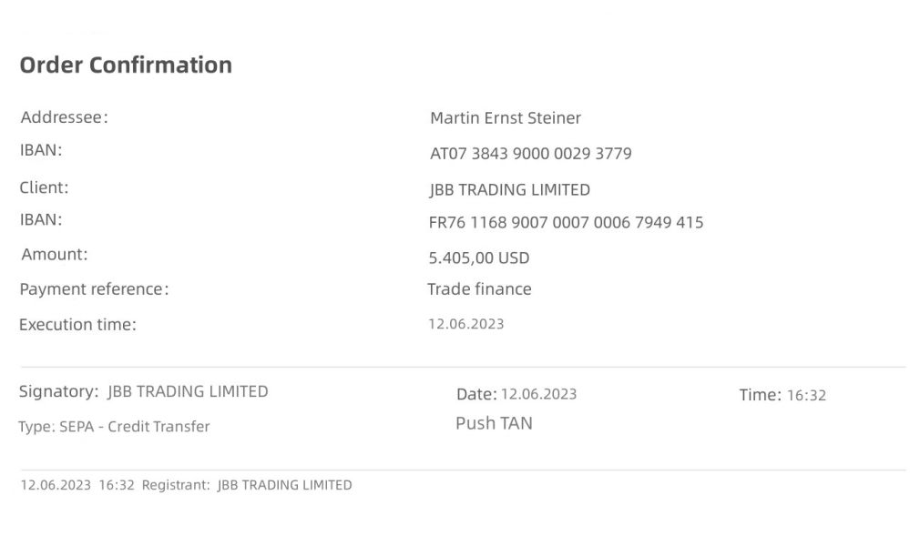Click the IBAN number starting with FR76
This screenshot has height=546, width=910.
(566, 222)
